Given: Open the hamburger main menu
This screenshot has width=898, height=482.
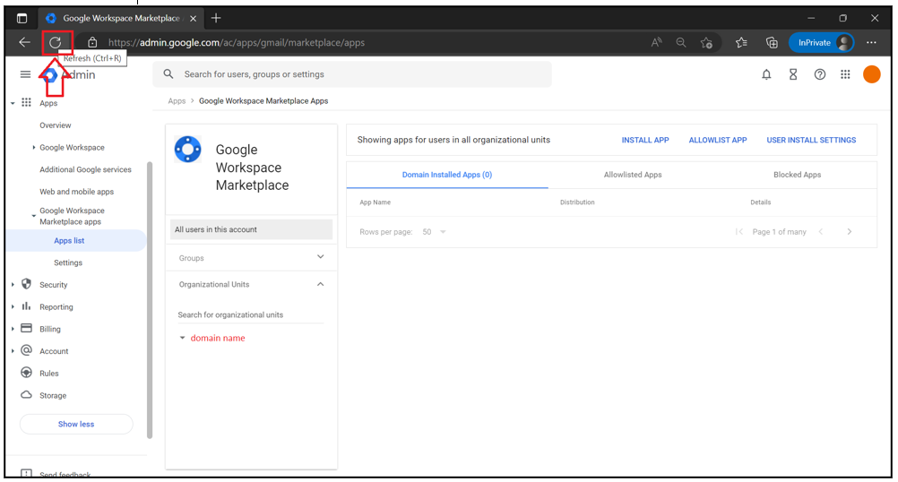Looking at the screenshot, I should click(x=25, y=74).
